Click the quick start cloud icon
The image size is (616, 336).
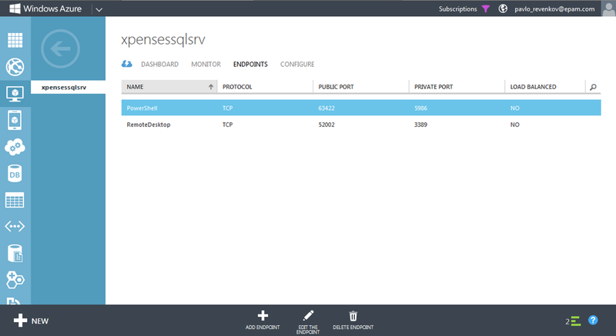click(127, 64)
